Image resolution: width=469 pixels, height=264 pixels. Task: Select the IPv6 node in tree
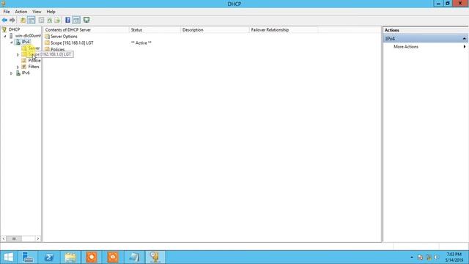[26, 73]
